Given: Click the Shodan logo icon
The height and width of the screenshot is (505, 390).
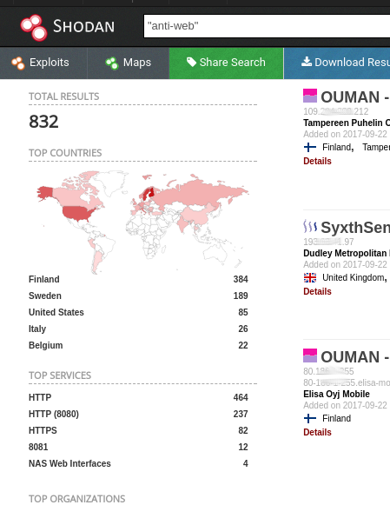Looking at the screenshot, I should point(34,27).
